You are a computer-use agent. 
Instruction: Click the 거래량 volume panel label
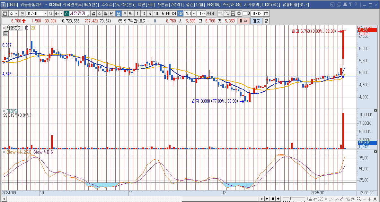pos(12,111)
